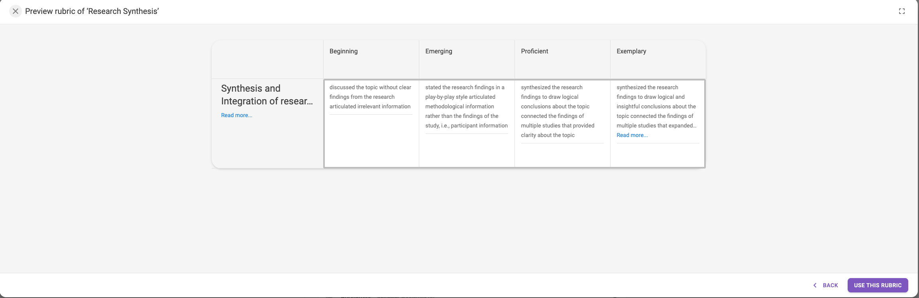Click USE THIS RUBRIC button
Viewport: 919px width, 298px height.
[x=878, y=285]
